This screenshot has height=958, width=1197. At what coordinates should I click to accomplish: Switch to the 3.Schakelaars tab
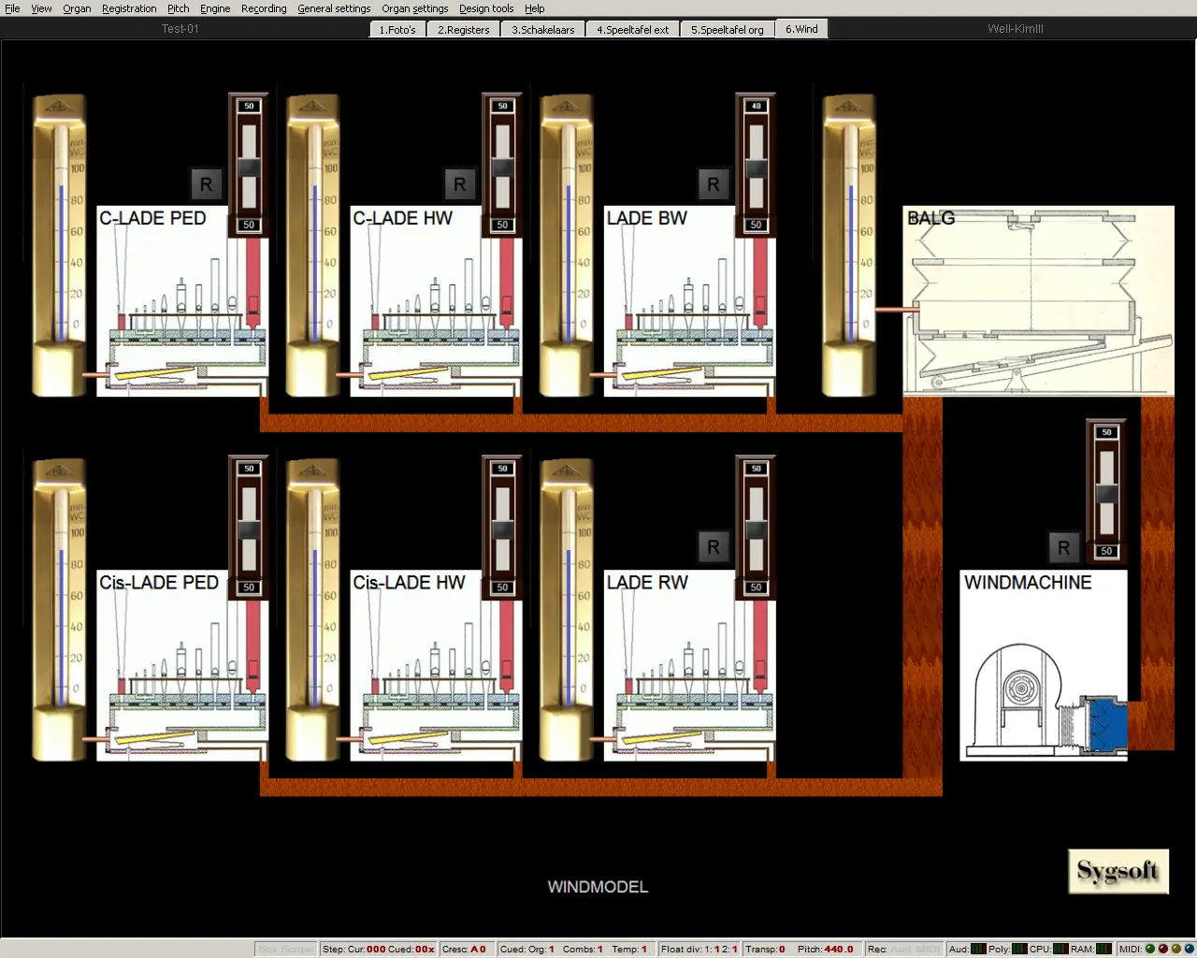[x=542, y=30]
